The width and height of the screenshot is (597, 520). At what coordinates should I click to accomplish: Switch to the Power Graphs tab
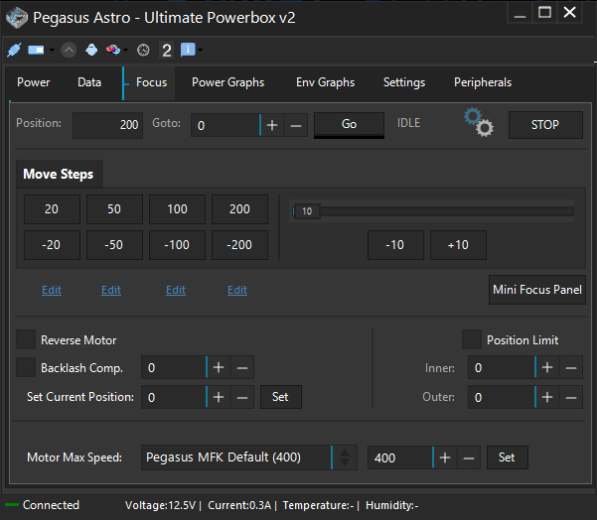[227, 82]
